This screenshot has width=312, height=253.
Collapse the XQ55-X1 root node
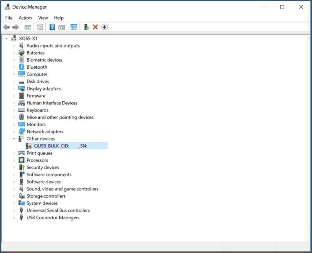click(7, 39)
